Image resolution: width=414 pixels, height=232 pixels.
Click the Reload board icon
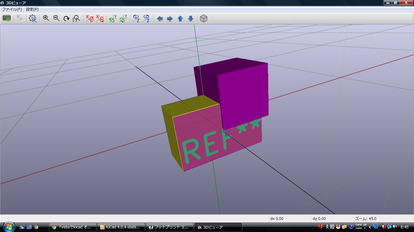(x=7, y=19)
